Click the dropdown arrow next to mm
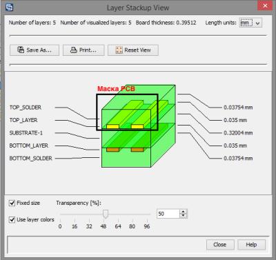The width and height of the screenshot is (276, 260). 258,23
